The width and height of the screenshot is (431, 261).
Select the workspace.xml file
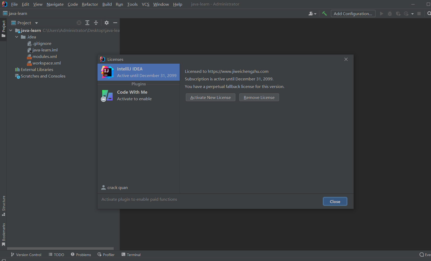coord(44,63)
